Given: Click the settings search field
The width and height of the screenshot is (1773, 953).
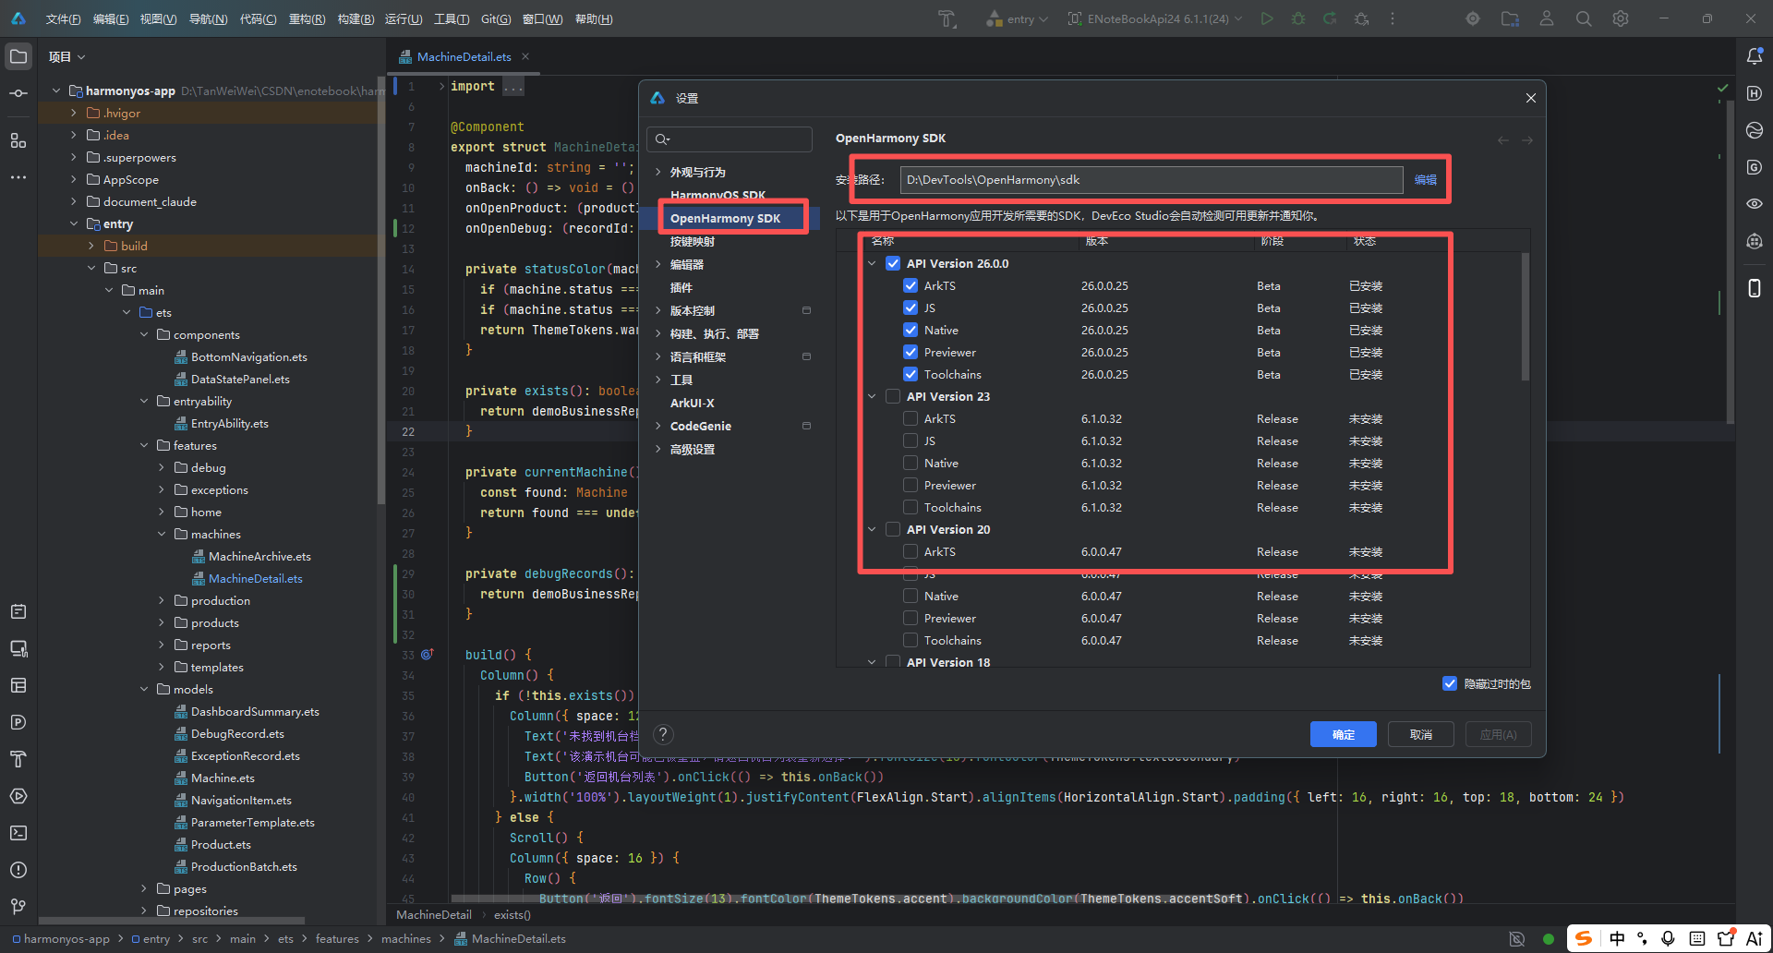Looking at the screenshot, I should click(x=730, y=139).
